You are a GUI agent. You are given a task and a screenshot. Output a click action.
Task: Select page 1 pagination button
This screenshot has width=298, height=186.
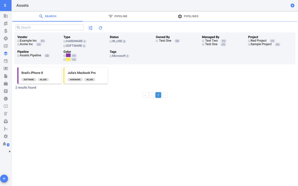158,95
